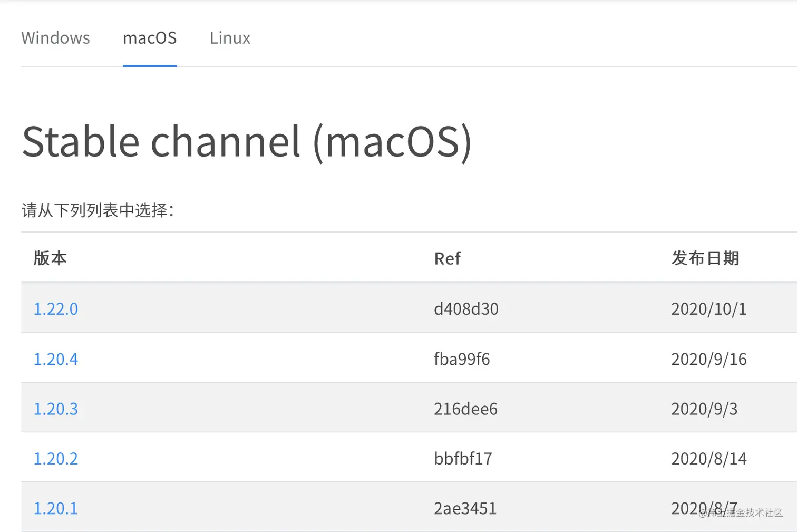The width and height of the screenshot is (797, 532).
Task: Click release date 2020/10/1
Action: (708, 309)
